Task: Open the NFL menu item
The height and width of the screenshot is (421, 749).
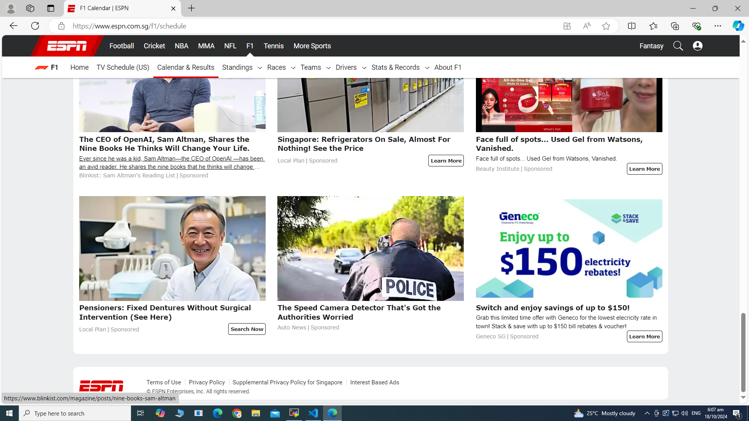Action: click(x=230, y=46)
